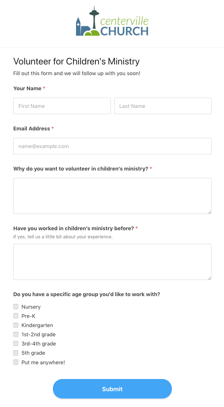Screen dimensions: 224x407
Task: Check the 3rd-4th grade box
Action: tap(16, 344)
